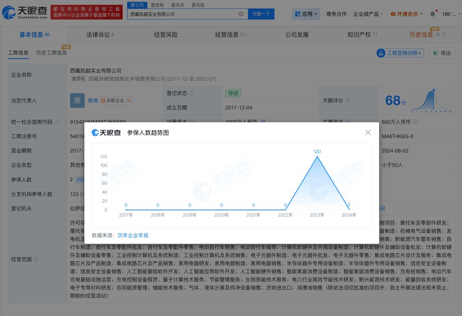Click legal representative 廖涛 link
The height and width of the screenshot is (316, 462).
(x=92, y=101)
